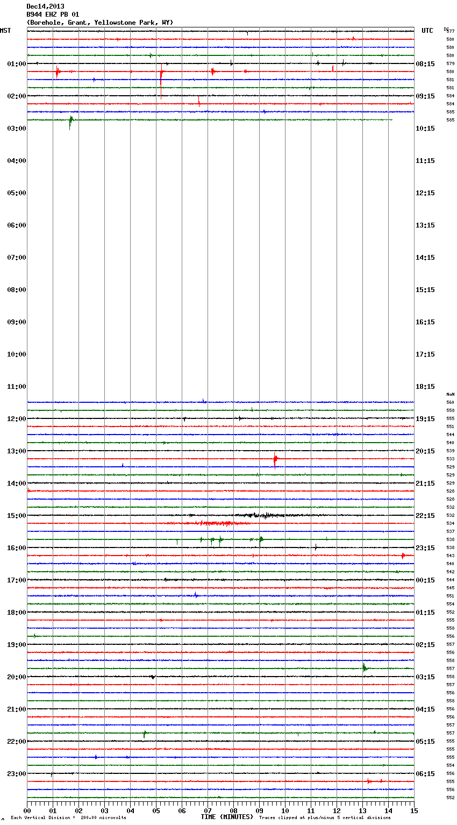Click the 07:00 MST hour label
Screen dimensions: 457x825
click(x=17, y=258)
